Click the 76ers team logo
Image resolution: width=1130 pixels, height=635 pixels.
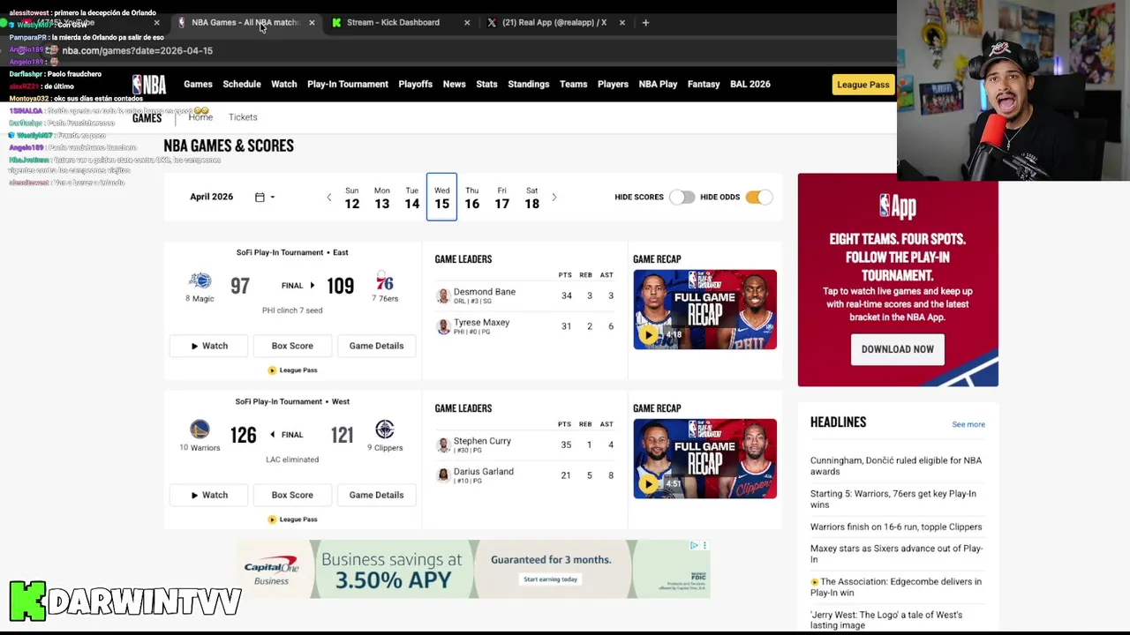coord(384,282)
